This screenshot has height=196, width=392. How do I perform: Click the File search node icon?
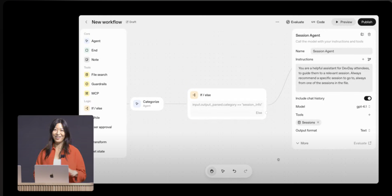[87, 75]
